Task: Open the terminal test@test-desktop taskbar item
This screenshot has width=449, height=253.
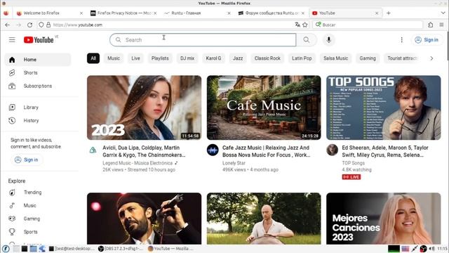Action: tap(72, 248)
